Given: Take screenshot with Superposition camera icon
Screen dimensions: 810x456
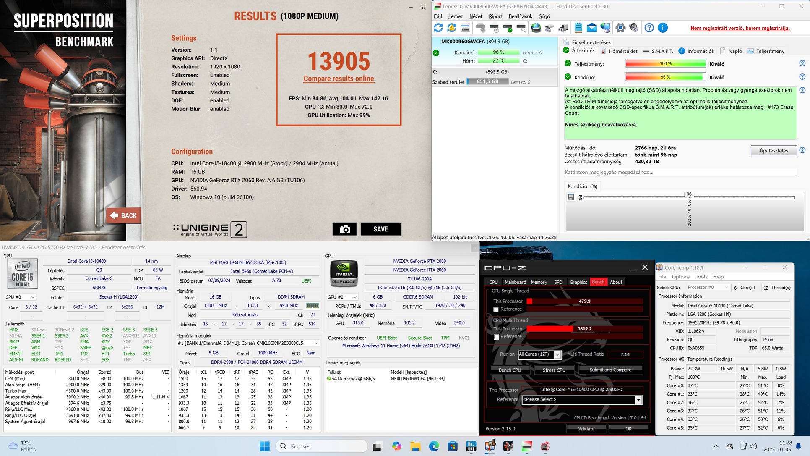Looking at the screenshot, I should (x=345, y=229).
